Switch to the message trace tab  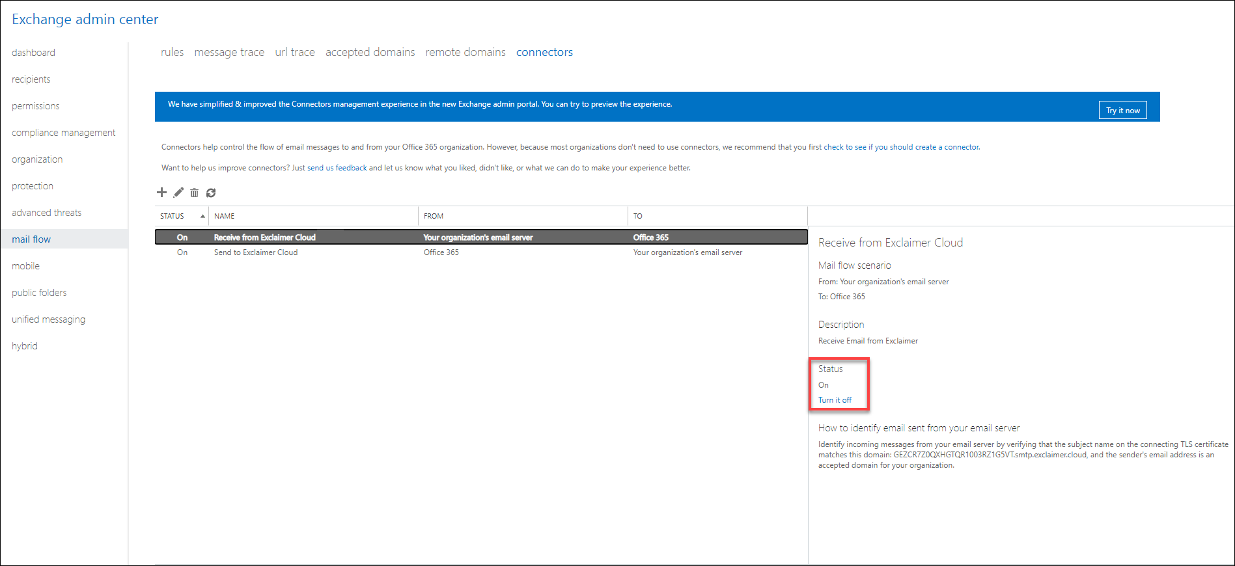click(x=229, y=52)
